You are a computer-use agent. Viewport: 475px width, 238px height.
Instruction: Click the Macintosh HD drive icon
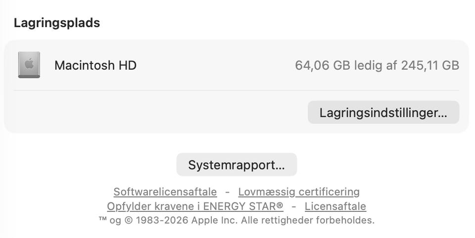coord(29,65)
